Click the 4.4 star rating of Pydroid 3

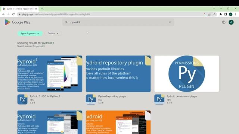[x=32, y=103]
